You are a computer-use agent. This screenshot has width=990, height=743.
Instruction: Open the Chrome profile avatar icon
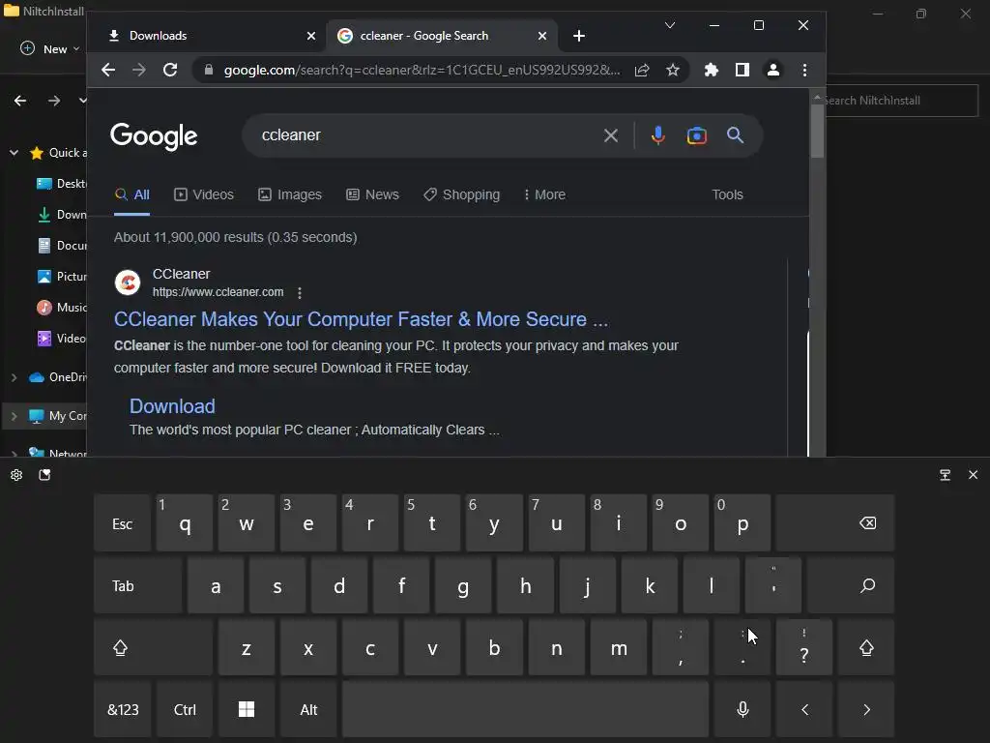[x=773, y=70]
